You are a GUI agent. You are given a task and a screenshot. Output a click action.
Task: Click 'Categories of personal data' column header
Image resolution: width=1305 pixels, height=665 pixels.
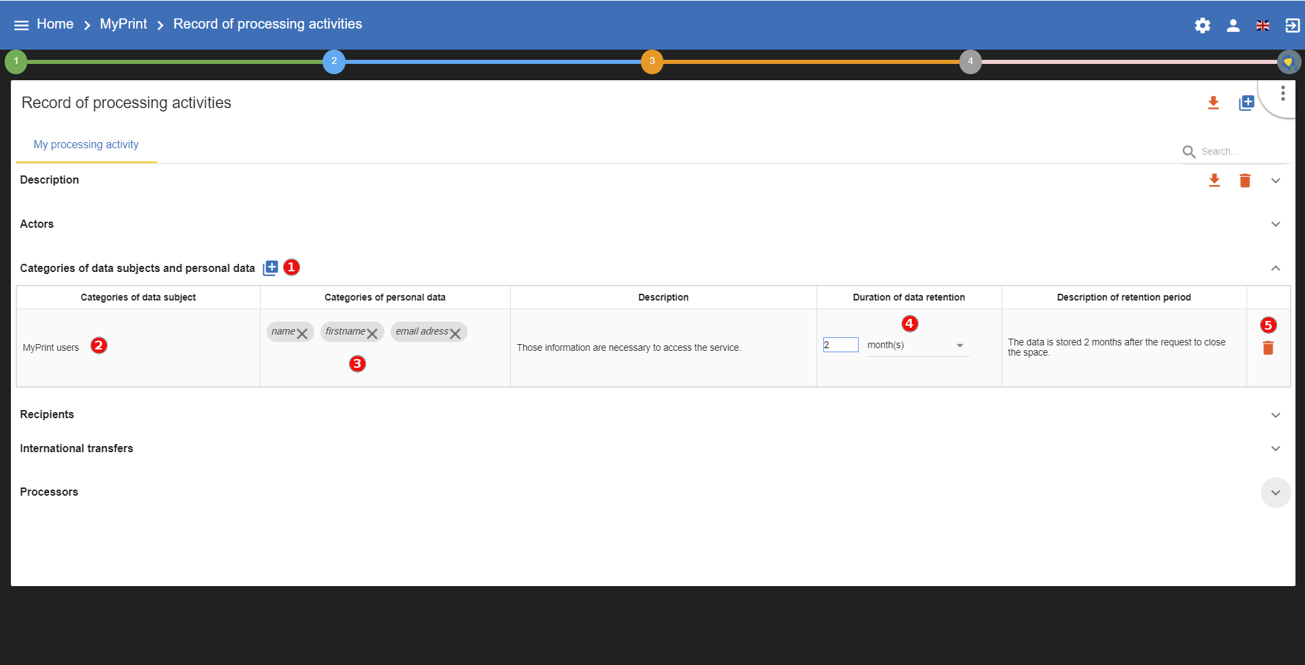click(x=385, y=298)
